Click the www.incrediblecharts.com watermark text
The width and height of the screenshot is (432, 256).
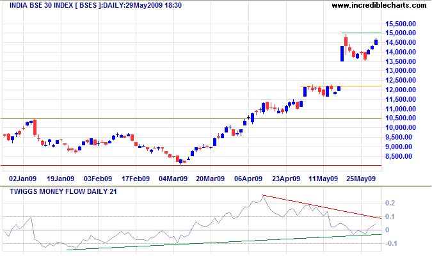click(x=379, y=5)
